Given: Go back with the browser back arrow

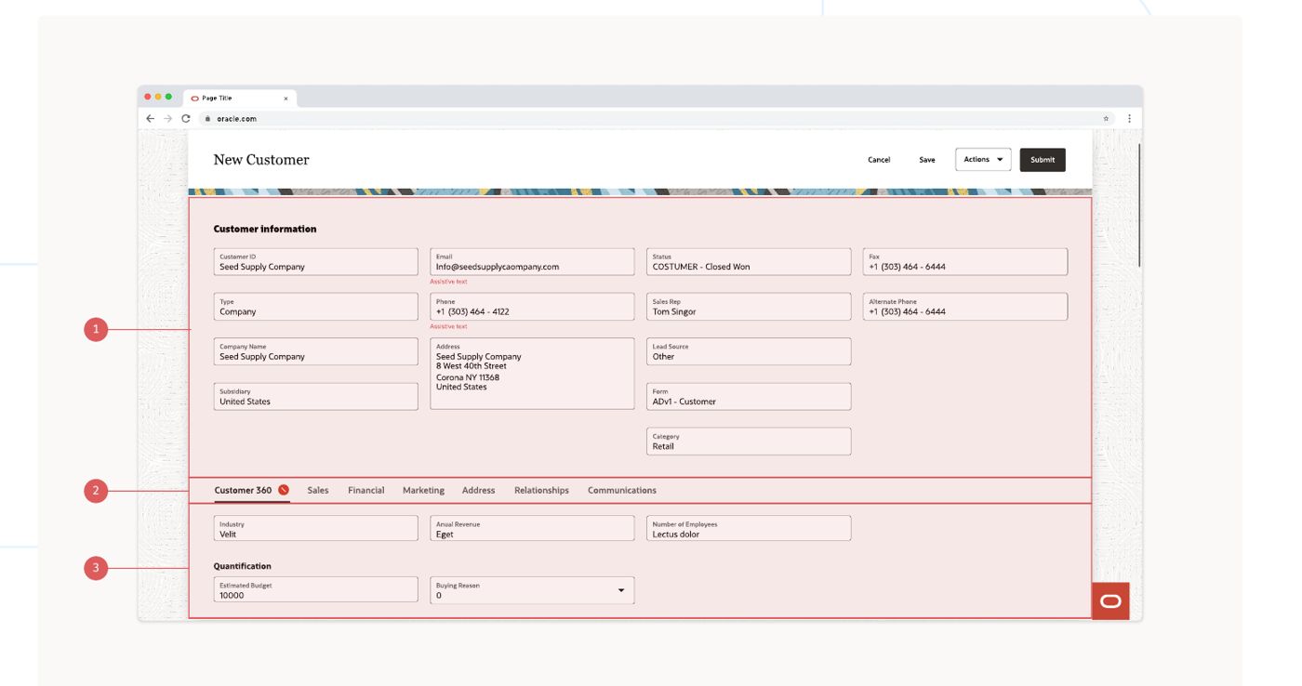Looking at the screenshot, I should click(x=151, y=119).
